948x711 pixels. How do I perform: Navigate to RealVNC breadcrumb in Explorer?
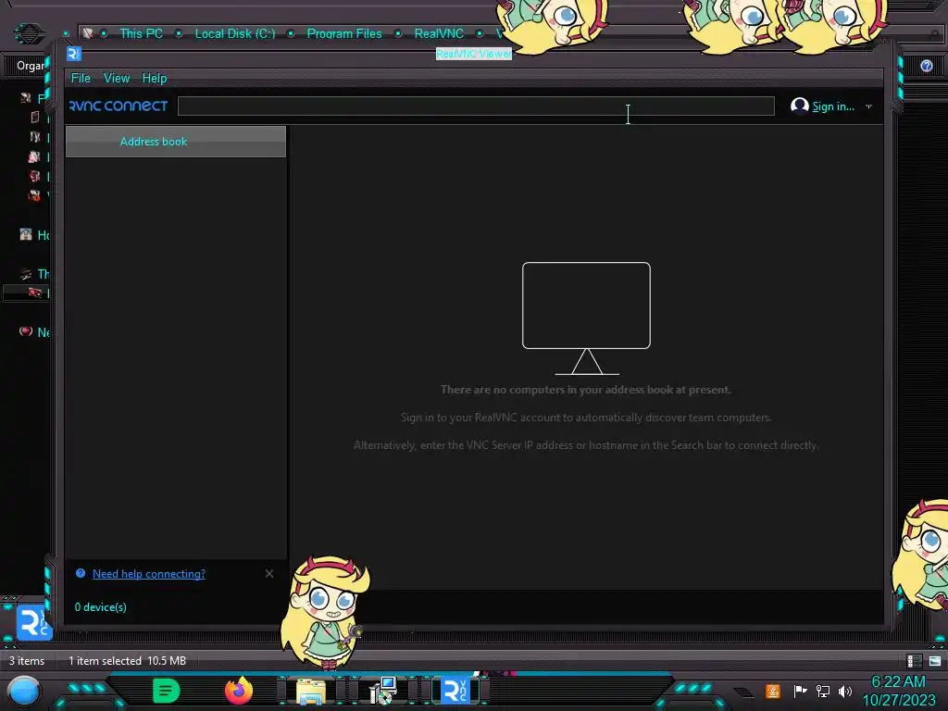439,33
